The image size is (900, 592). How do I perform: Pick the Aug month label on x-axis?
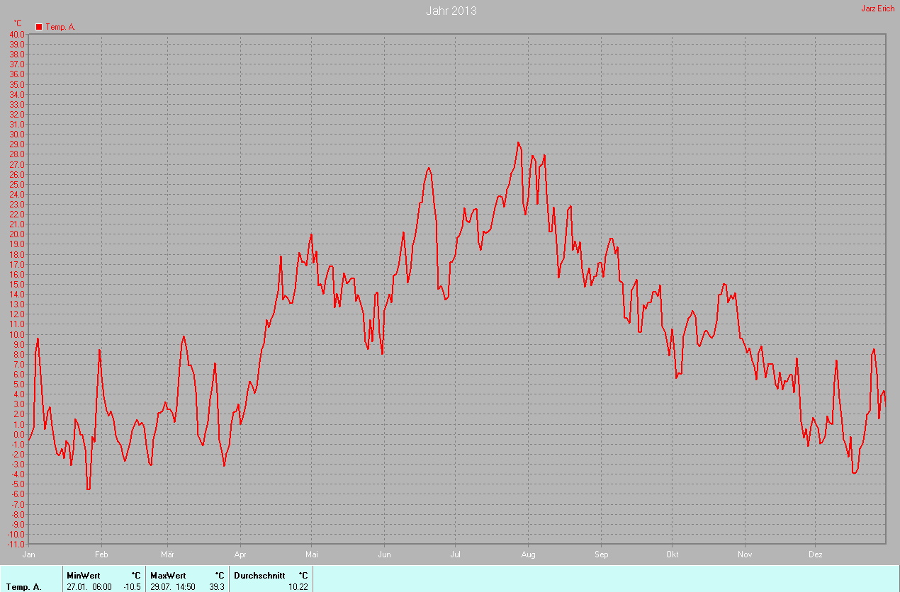click(528, 554)
